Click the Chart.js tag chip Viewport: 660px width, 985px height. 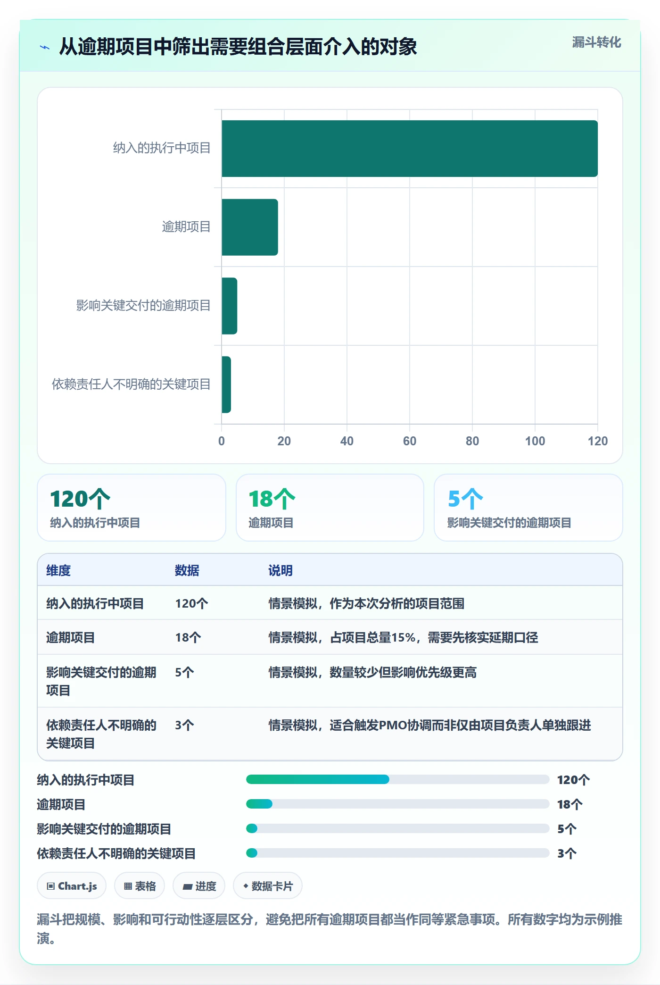tap(72, 886)
